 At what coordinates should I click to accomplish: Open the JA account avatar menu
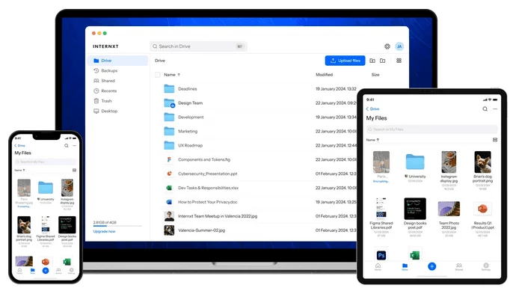pyautogui.click(x=399, y=46)
